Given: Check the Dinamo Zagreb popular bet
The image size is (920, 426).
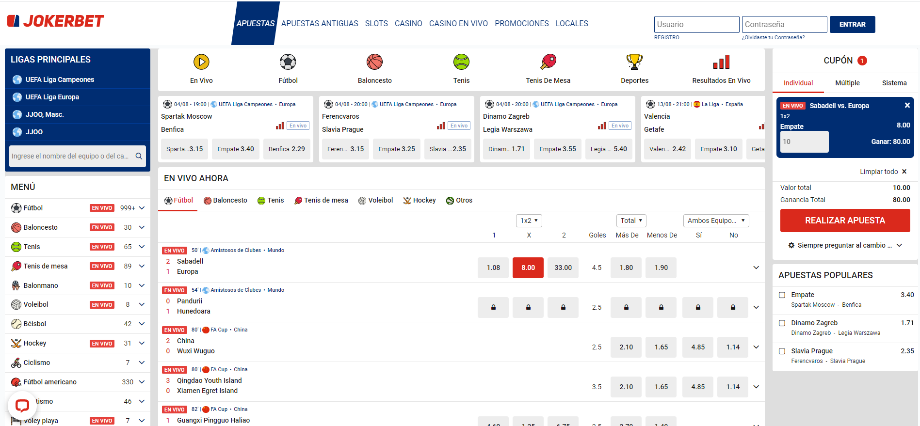Looking at the screenshot, I should [x=782, y=323].
